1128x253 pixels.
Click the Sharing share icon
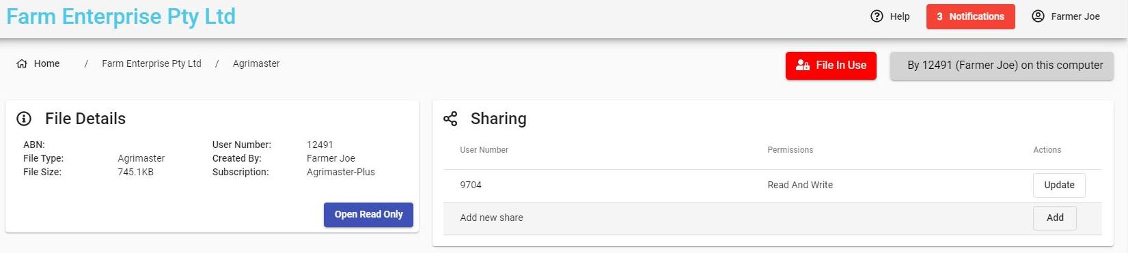click(450, 119)
